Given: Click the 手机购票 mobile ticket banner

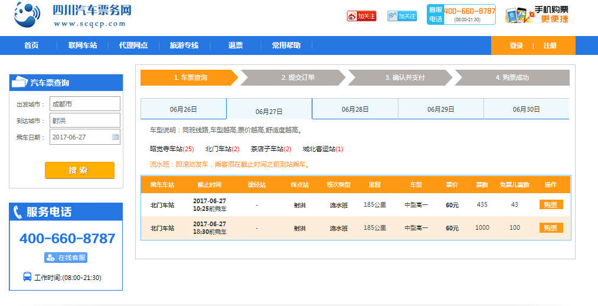Looking at the screenshot, I should 537,15.
